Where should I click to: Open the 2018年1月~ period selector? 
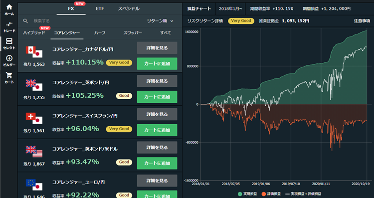pyautogui.click(x=230, y=9)
